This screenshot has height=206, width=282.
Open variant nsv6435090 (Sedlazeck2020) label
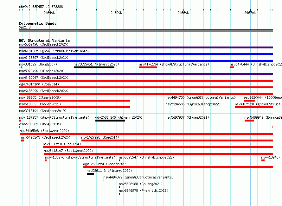pyautogui.click(x=44, y=91)
